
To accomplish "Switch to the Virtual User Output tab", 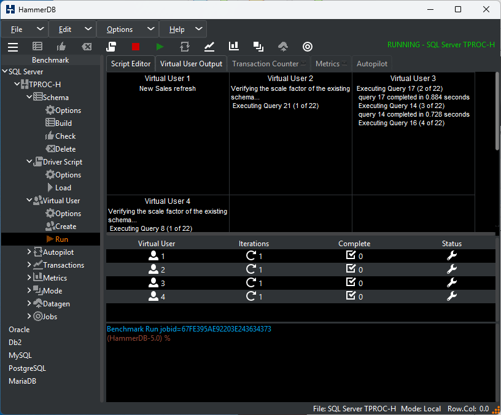I will tap(191, 64).
